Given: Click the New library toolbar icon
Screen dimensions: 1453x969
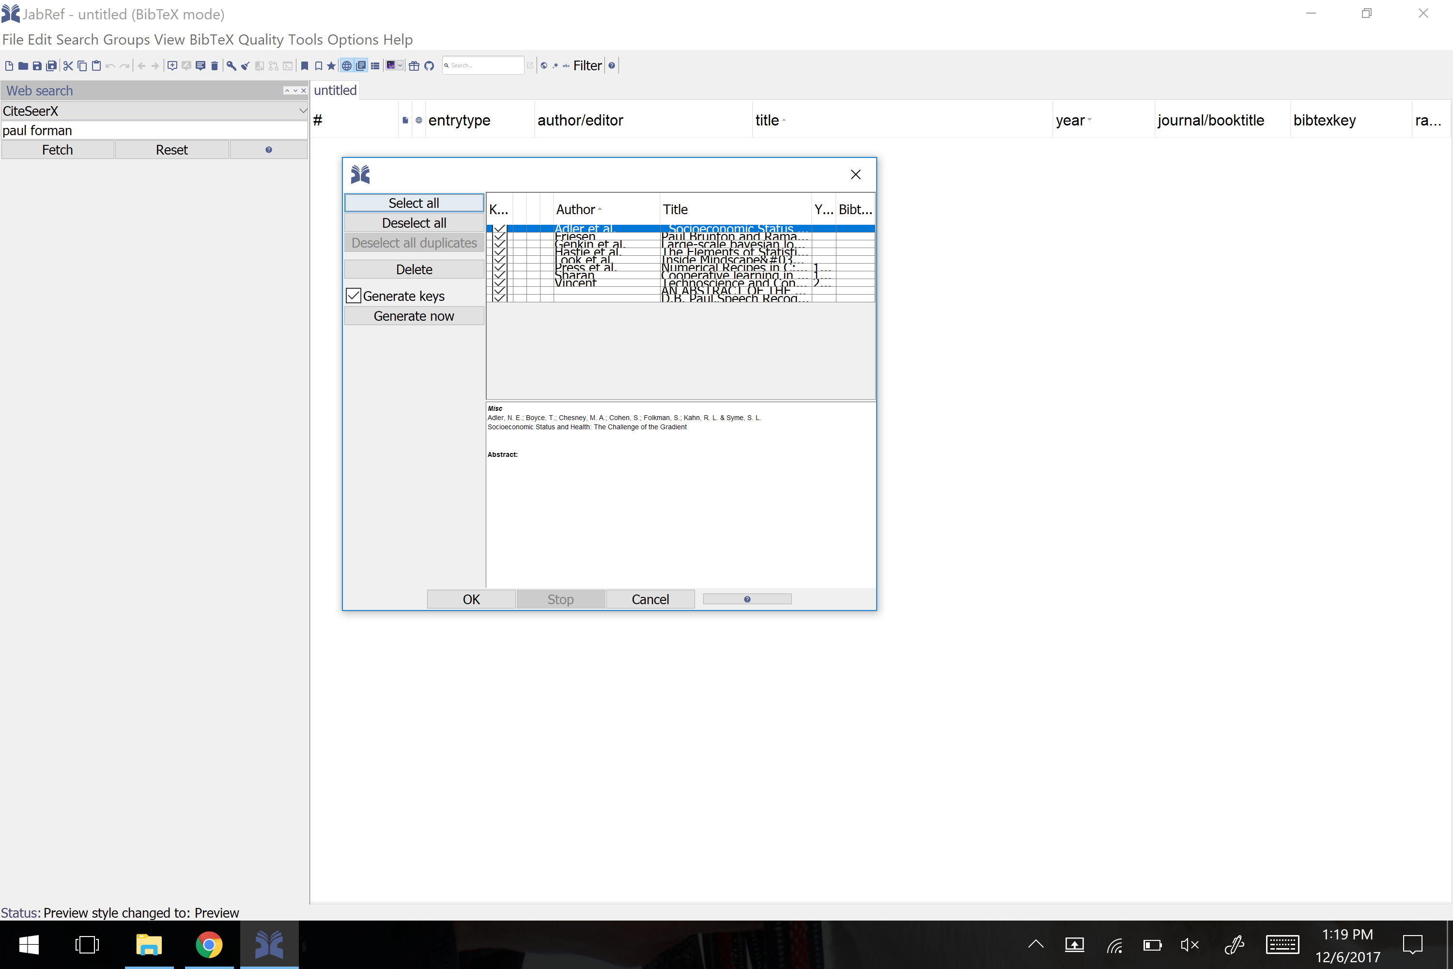Looking at the screenshot, I should tap(9, 65).
